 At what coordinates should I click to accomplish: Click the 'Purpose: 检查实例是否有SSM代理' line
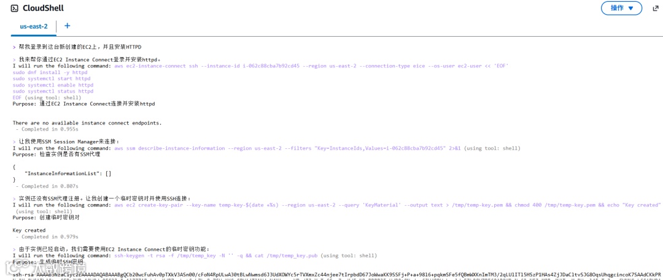point(56,154)
